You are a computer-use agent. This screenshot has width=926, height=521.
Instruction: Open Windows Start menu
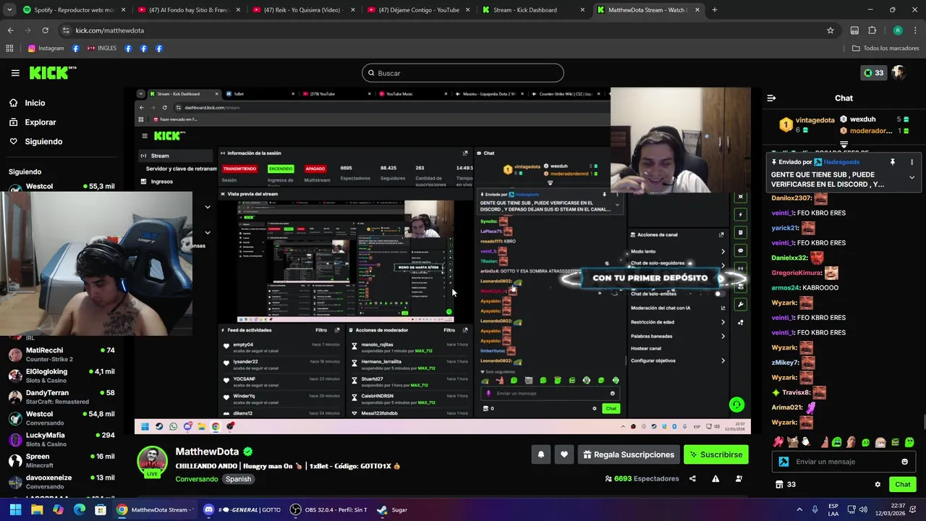[15, 509]
